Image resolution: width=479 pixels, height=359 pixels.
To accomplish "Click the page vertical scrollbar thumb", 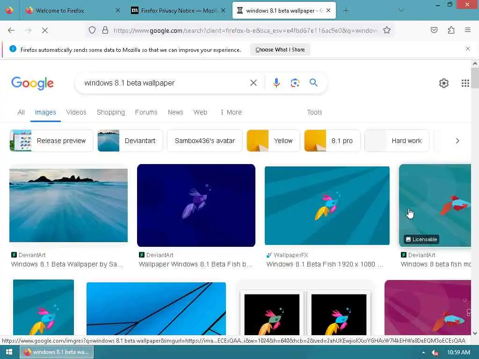I will click(475, 78).
